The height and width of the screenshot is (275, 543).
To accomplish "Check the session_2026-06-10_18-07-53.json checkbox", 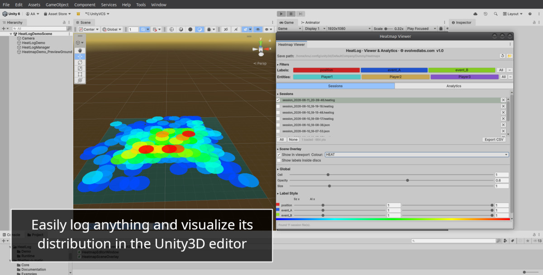I will [278, 131].
